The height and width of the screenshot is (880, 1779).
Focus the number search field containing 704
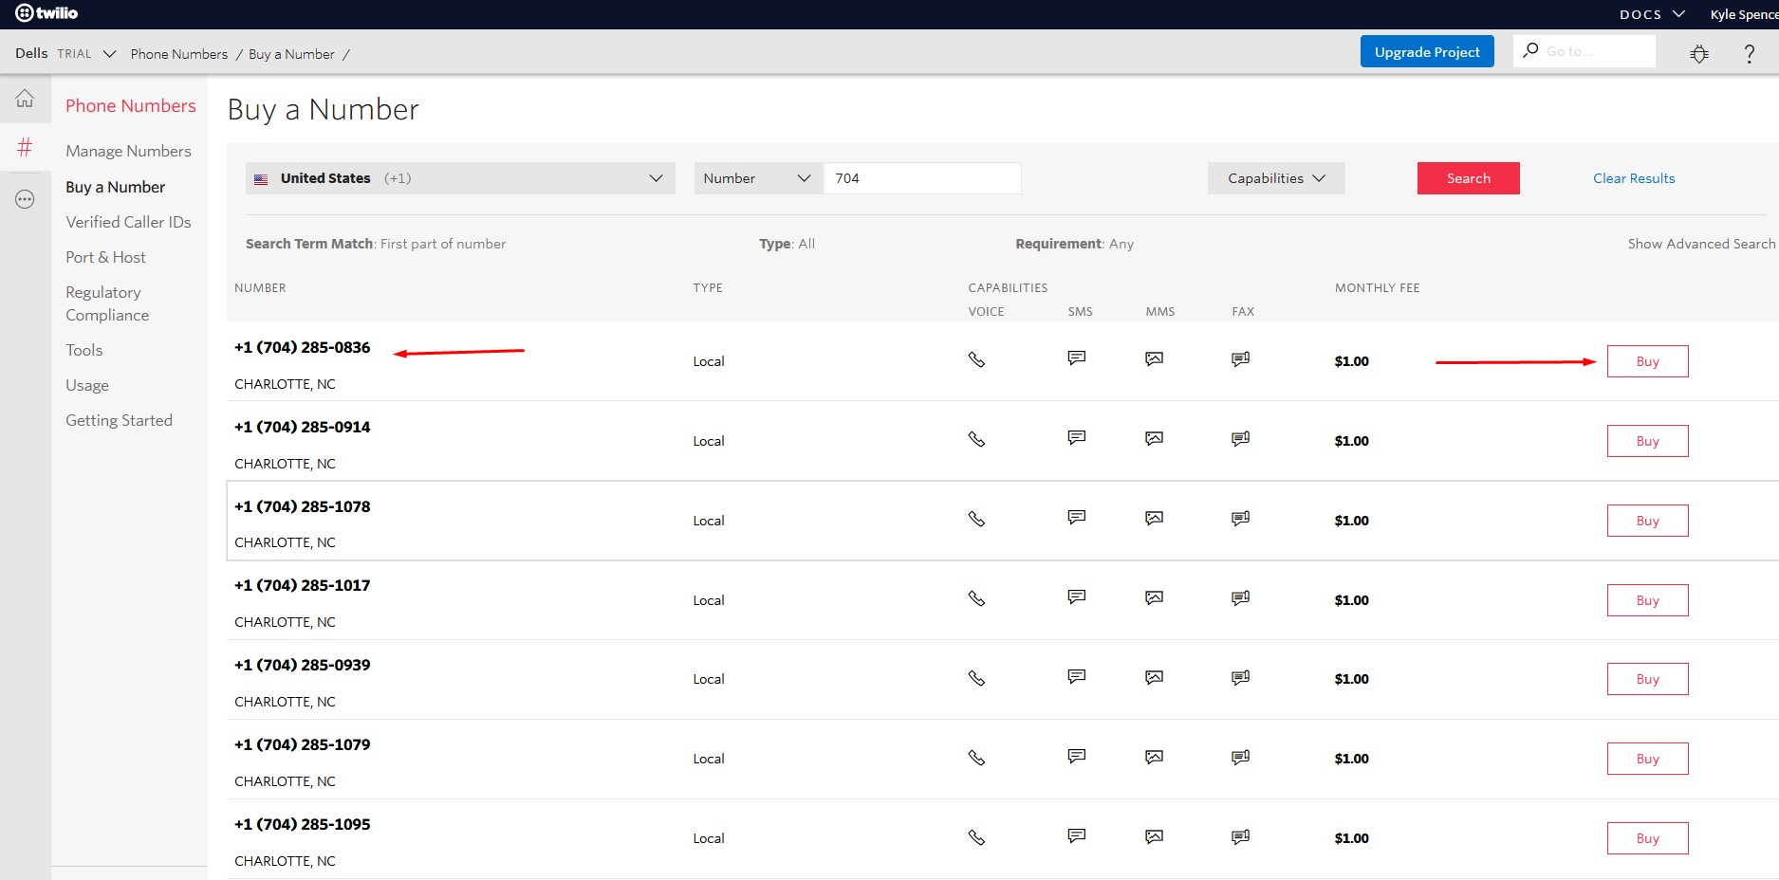pos(921,178)
